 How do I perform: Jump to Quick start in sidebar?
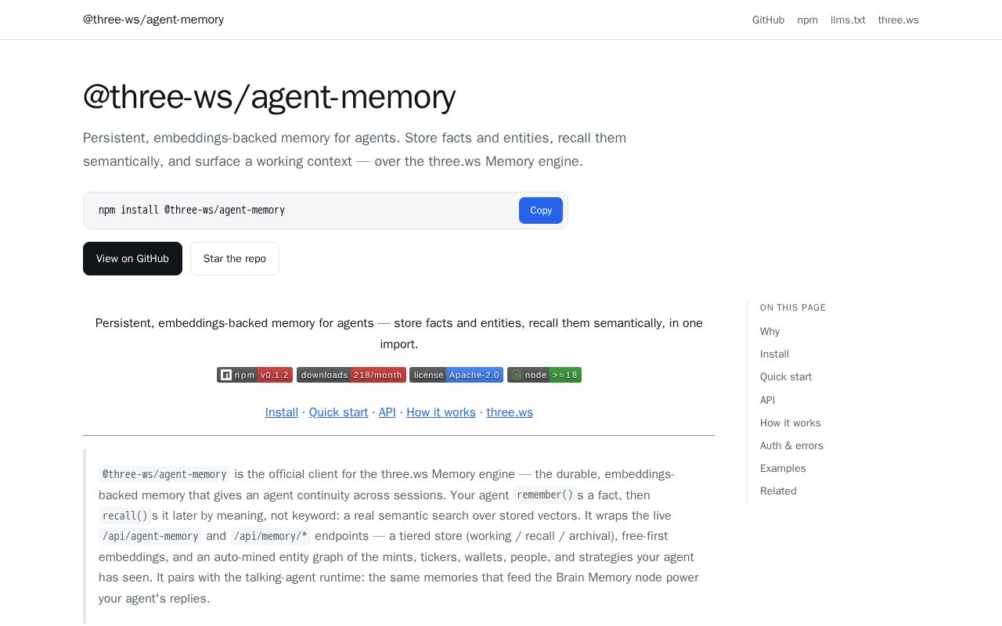coord(786,376)
